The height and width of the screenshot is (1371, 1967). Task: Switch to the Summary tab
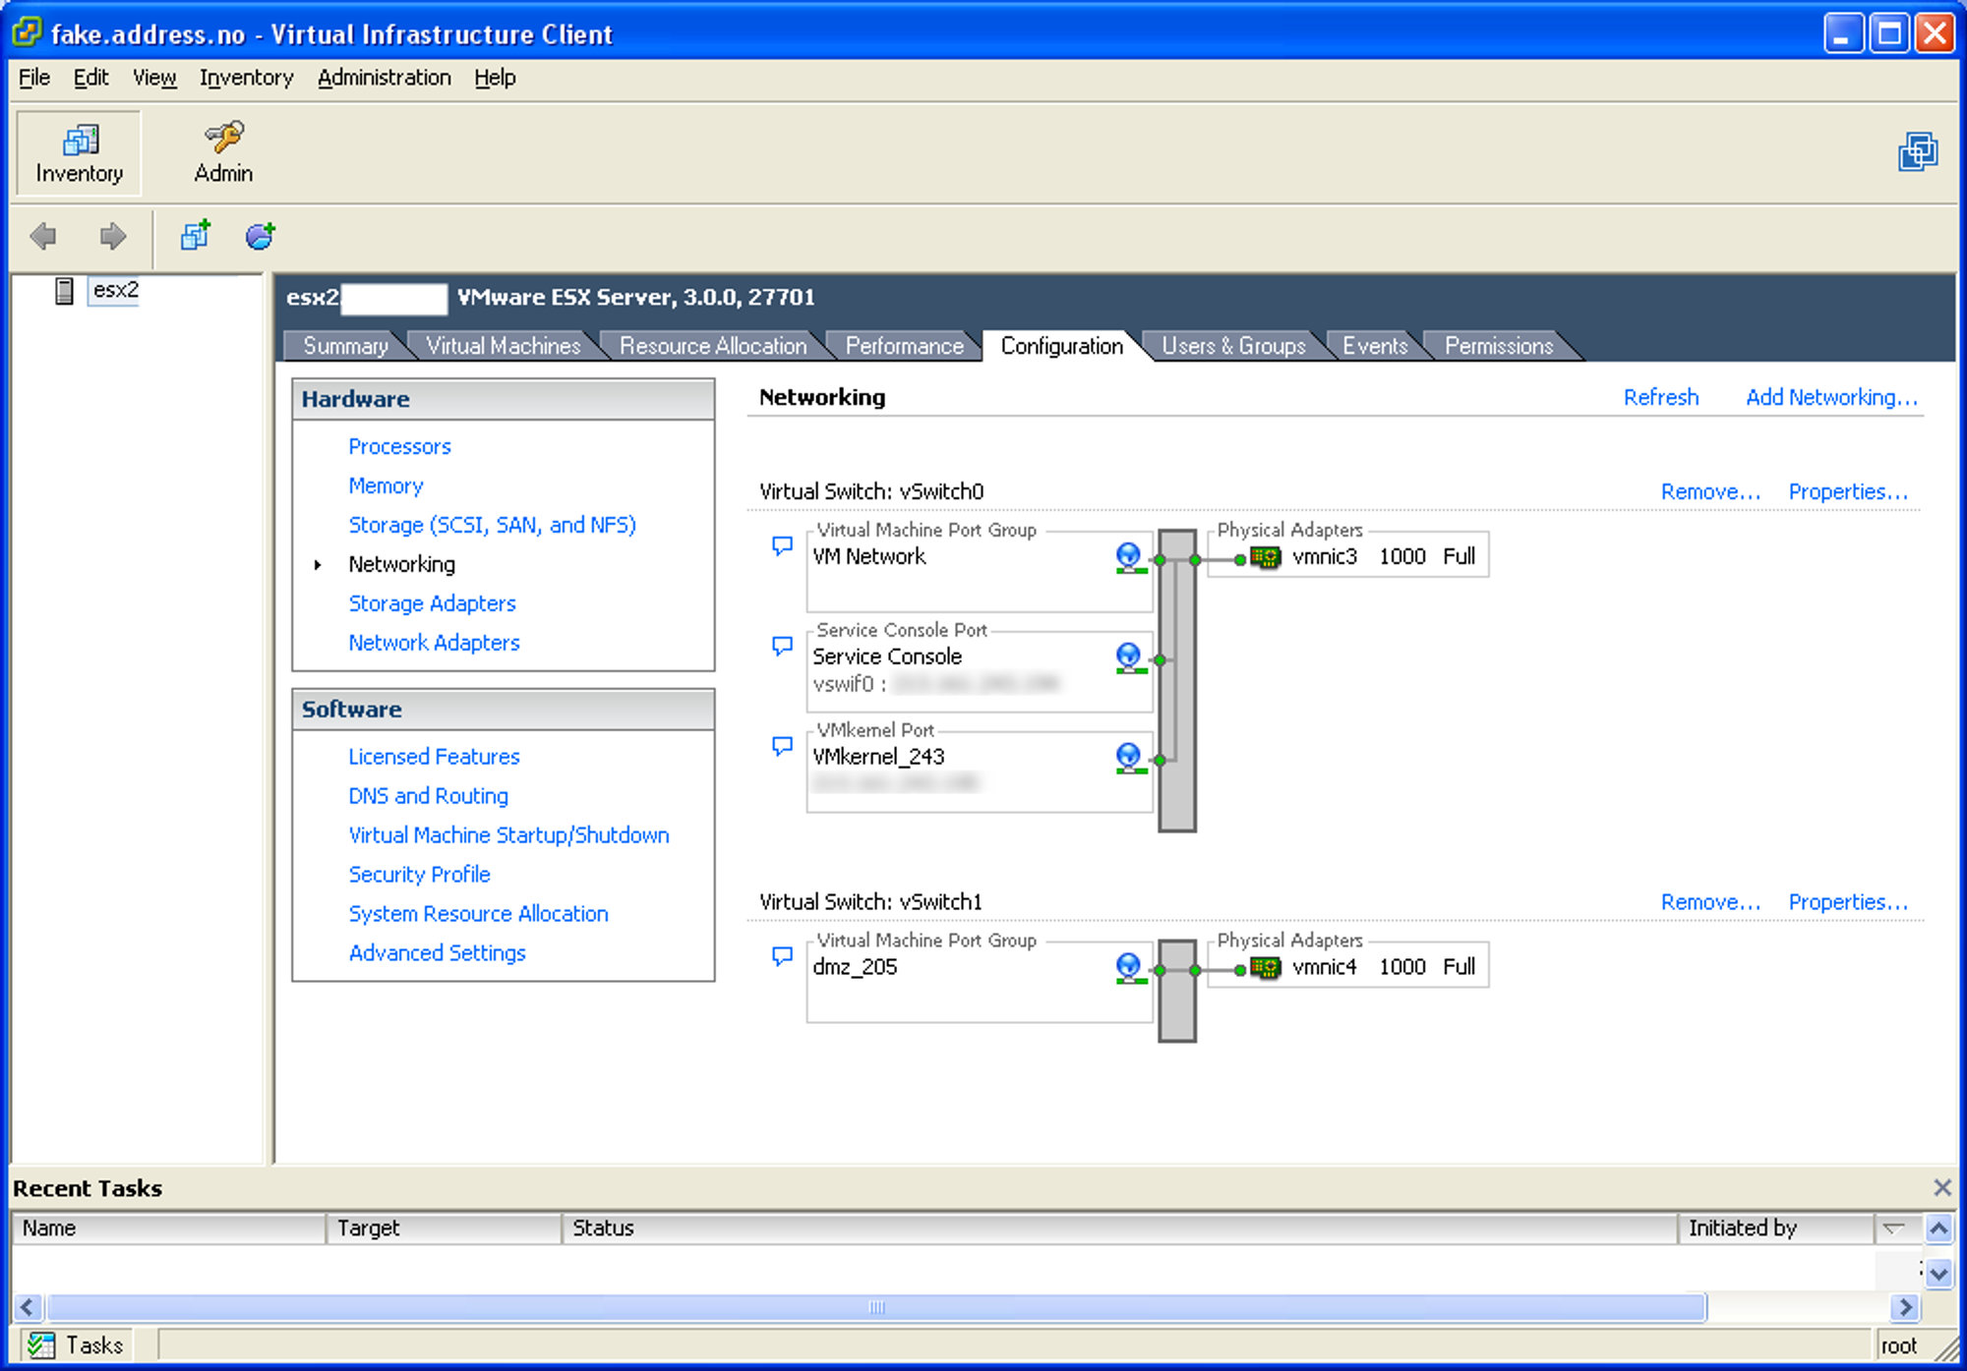(345, 346)
